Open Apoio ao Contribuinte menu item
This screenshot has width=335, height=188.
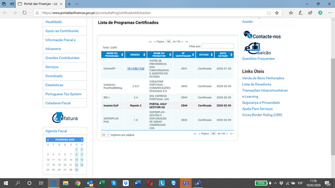click(62, 31)
